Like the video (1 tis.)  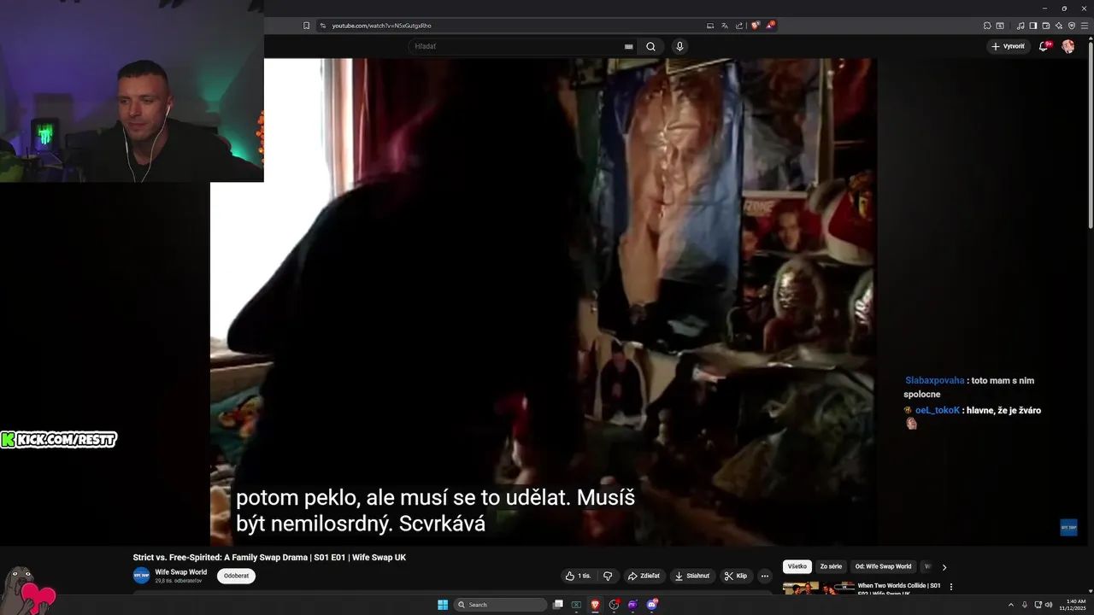click(x=579, y=576)
